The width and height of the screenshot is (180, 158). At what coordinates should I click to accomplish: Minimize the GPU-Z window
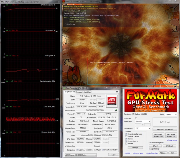click(107, 87)
